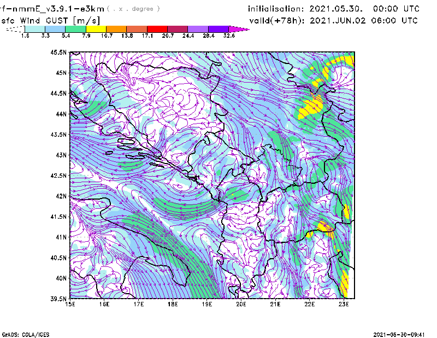Screen dimensions: 437x338
Task: Click the "19E" longitude label
Action: (207, 304)
